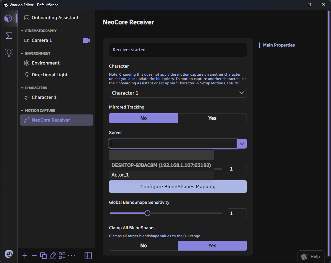Click the Global BlendShape Sensitivity value field
Image resolution: width=331 pixels, height=263 pixels.
point(237,213)
